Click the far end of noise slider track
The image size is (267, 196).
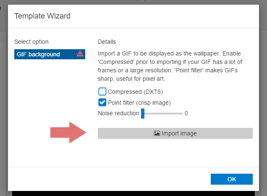(182, 114)
